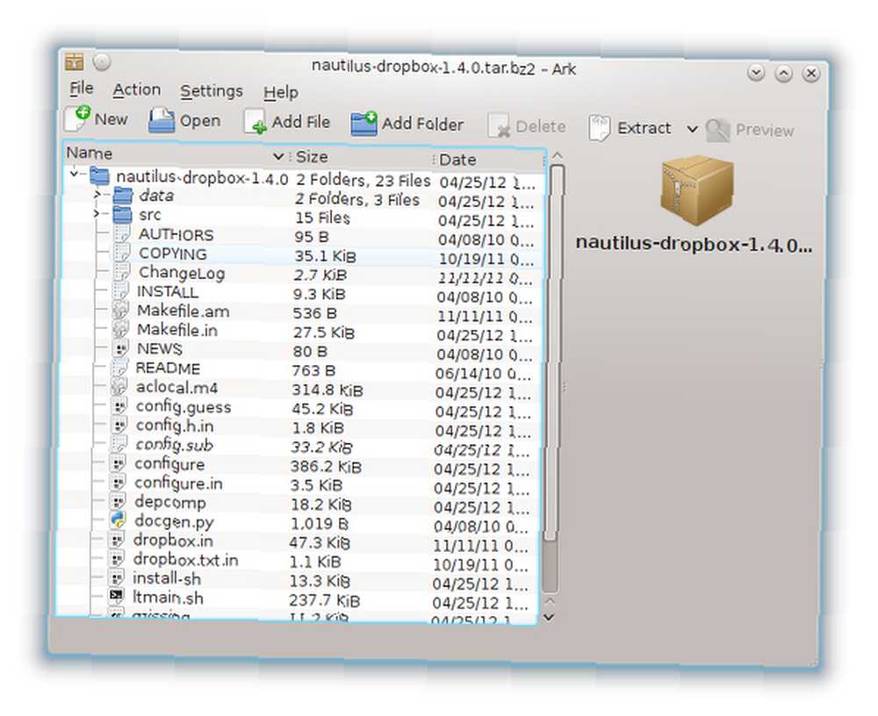Click the vertical scrollbar thumb of file list

tap(554, 353)
